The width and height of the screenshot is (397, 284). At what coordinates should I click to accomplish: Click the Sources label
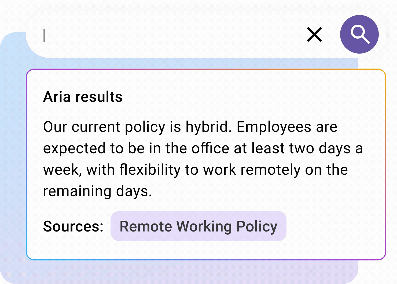73,226
